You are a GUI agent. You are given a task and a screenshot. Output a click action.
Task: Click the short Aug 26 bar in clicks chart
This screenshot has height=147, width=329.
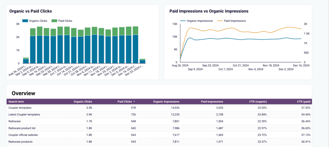[26, 61]
